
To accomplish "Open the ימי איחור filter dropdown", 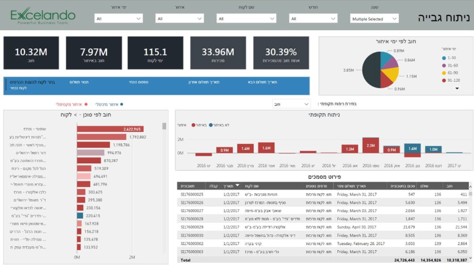I will 118,19.
